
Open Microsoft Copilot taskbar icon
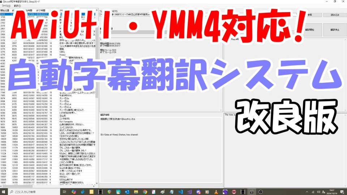point(73,192)
